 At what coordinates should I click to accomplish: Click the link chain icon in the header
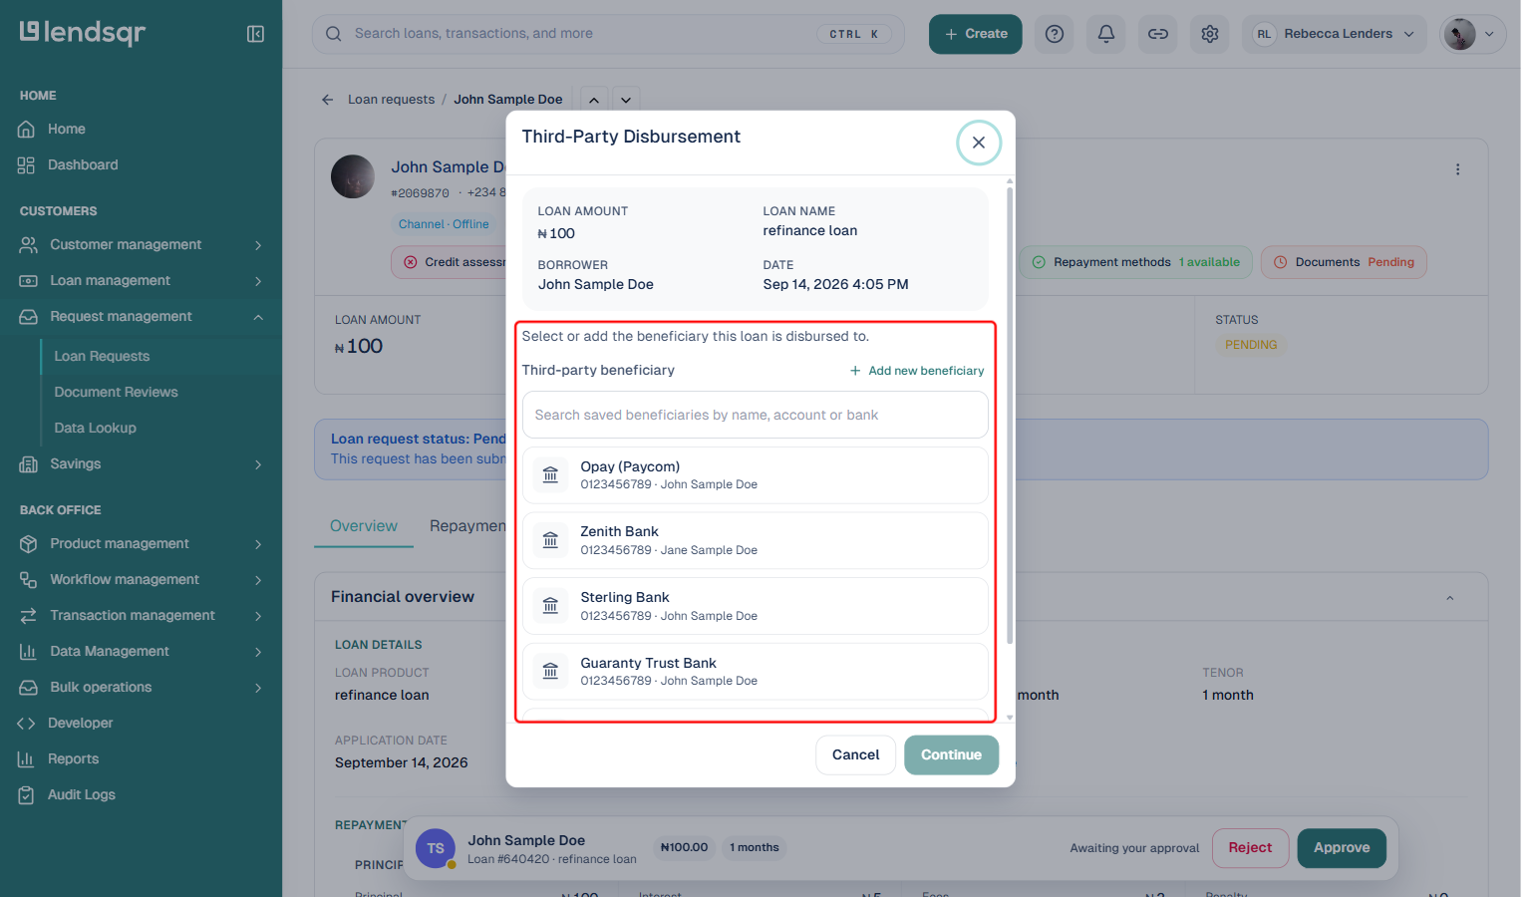[x=1158, y=34]
